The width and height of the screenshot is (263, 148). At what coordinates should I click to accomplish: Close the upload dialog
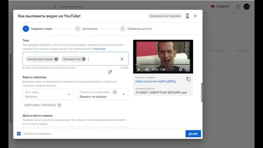196,16
